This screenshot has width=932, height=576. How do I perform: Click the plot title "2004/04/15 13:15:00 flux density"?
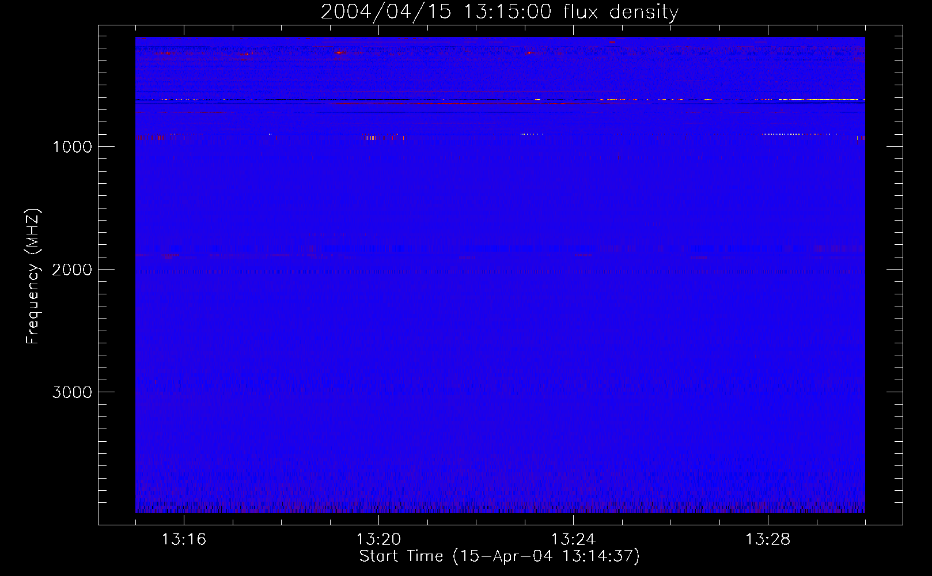coord(499,12)
